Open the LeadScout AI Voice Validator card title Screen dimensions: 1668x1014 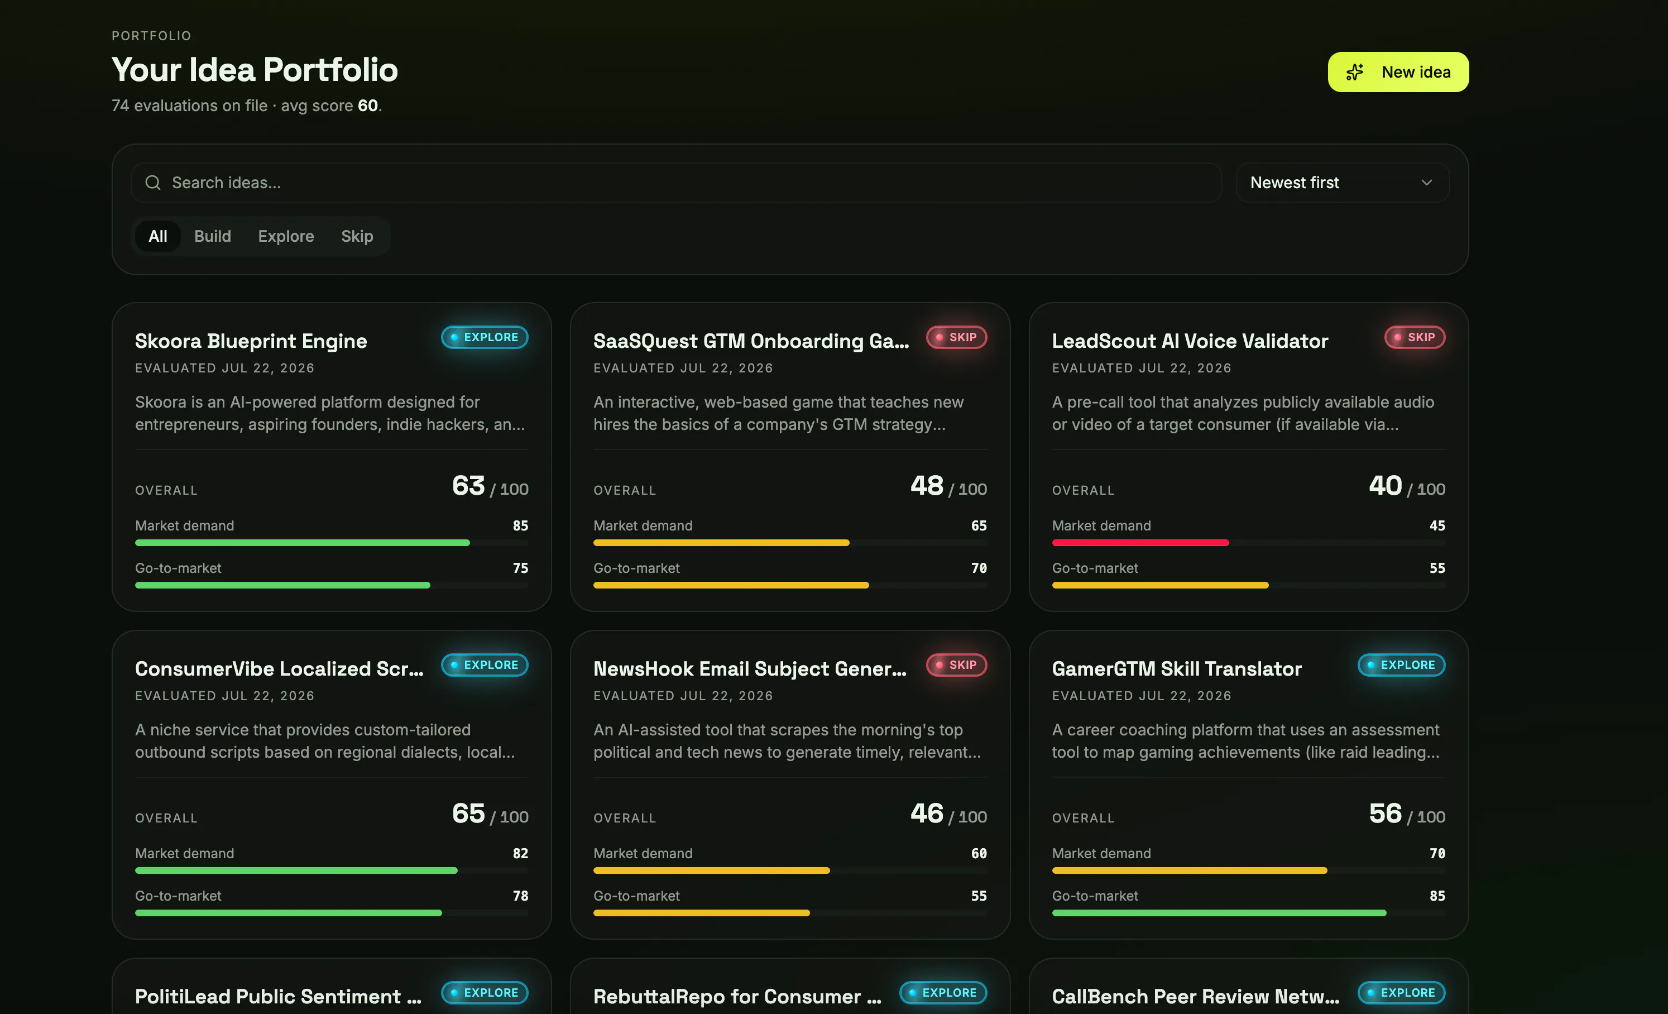pos(1190,341)
